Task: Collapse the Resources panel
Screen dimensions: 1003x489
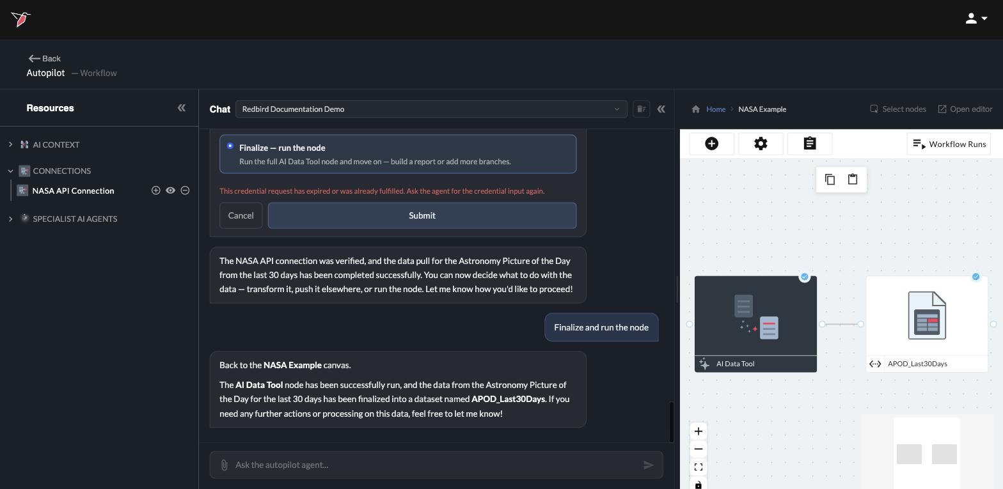Action: 182,108
